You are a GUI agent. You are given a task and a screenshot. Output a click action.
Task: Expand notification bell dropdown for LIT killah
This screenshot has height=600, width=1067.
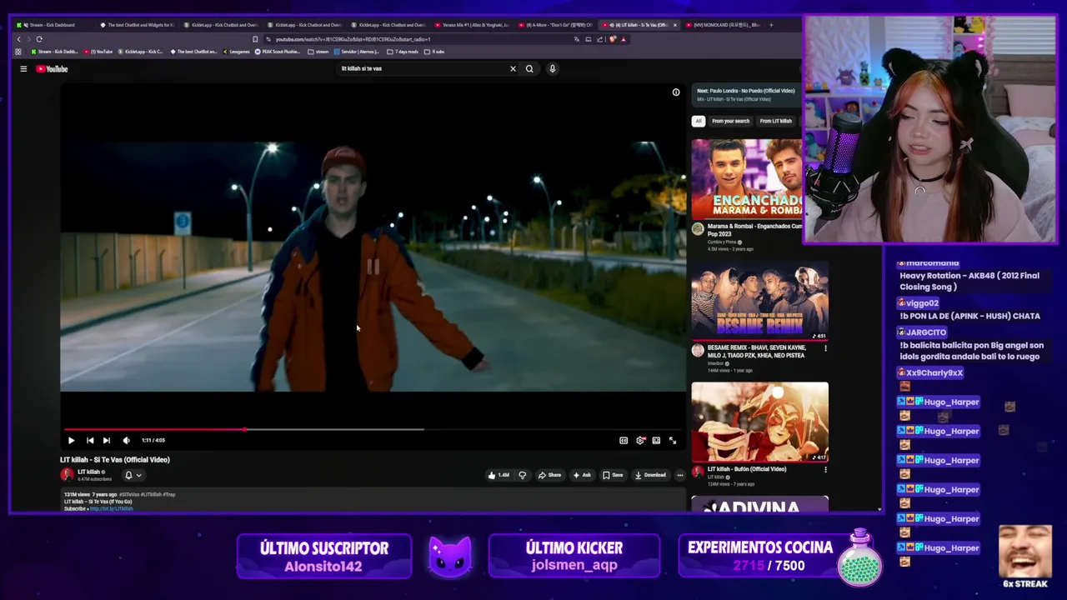tap(133, 475)
